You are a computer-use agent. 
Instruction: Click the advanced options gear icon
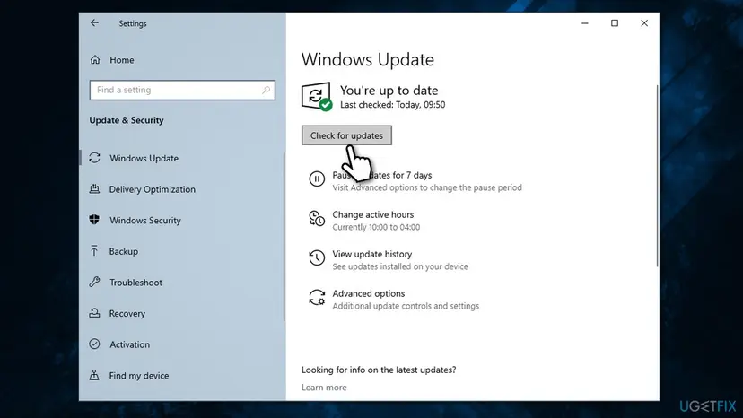[x=317, y=298]
